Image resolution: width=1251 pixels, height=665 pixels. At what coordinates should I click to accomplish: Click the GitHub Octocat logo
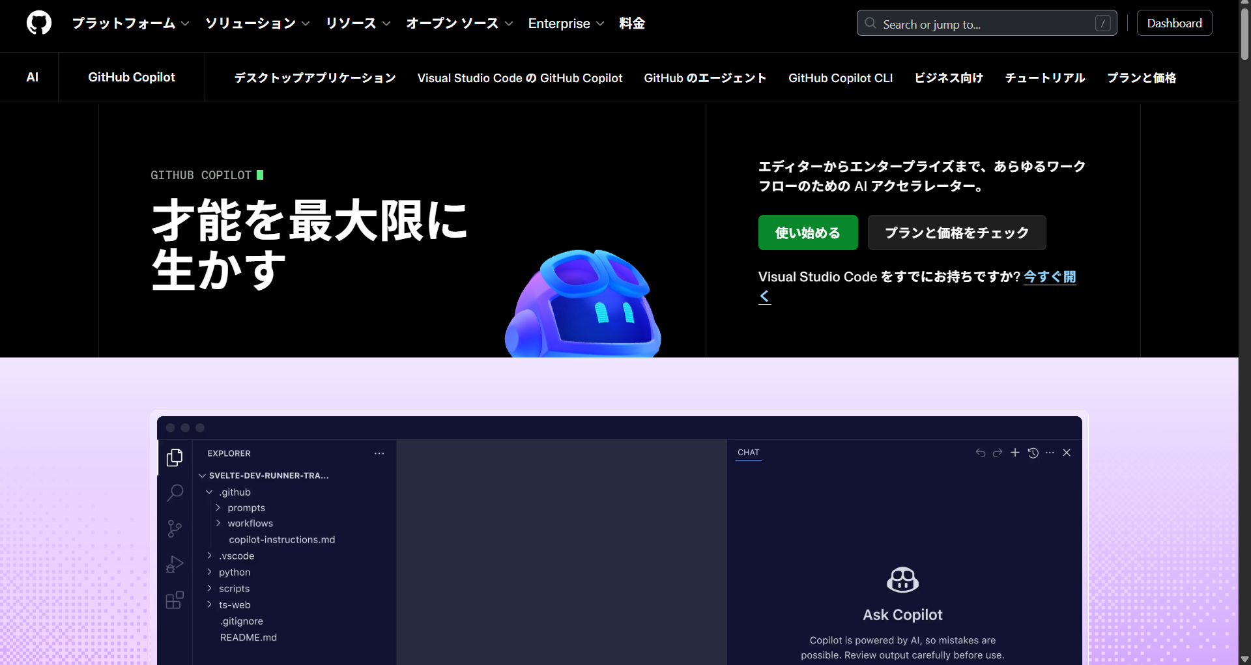pos(39,23)
